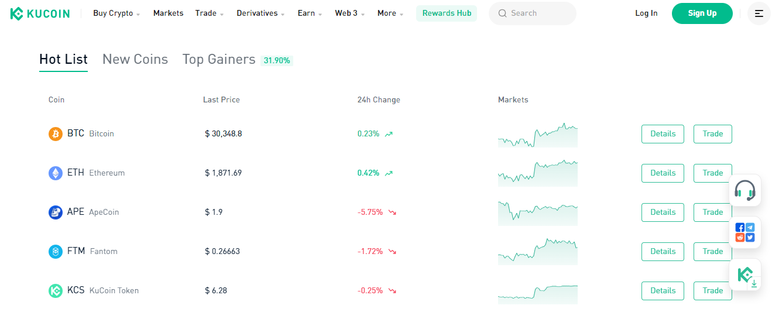Click the Bitcoin market sparkline chart
Image resolution: width=772 pixels, height=319 pixels.
[538, 135]
